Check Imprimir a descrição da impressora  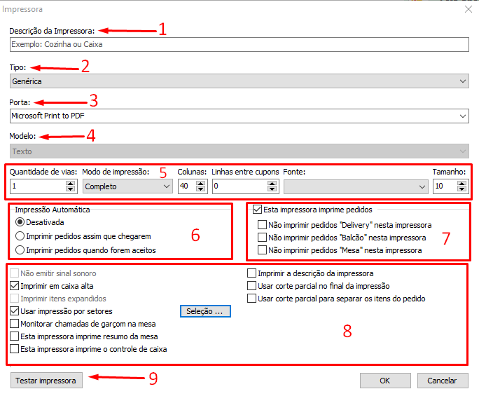(252, 273)
